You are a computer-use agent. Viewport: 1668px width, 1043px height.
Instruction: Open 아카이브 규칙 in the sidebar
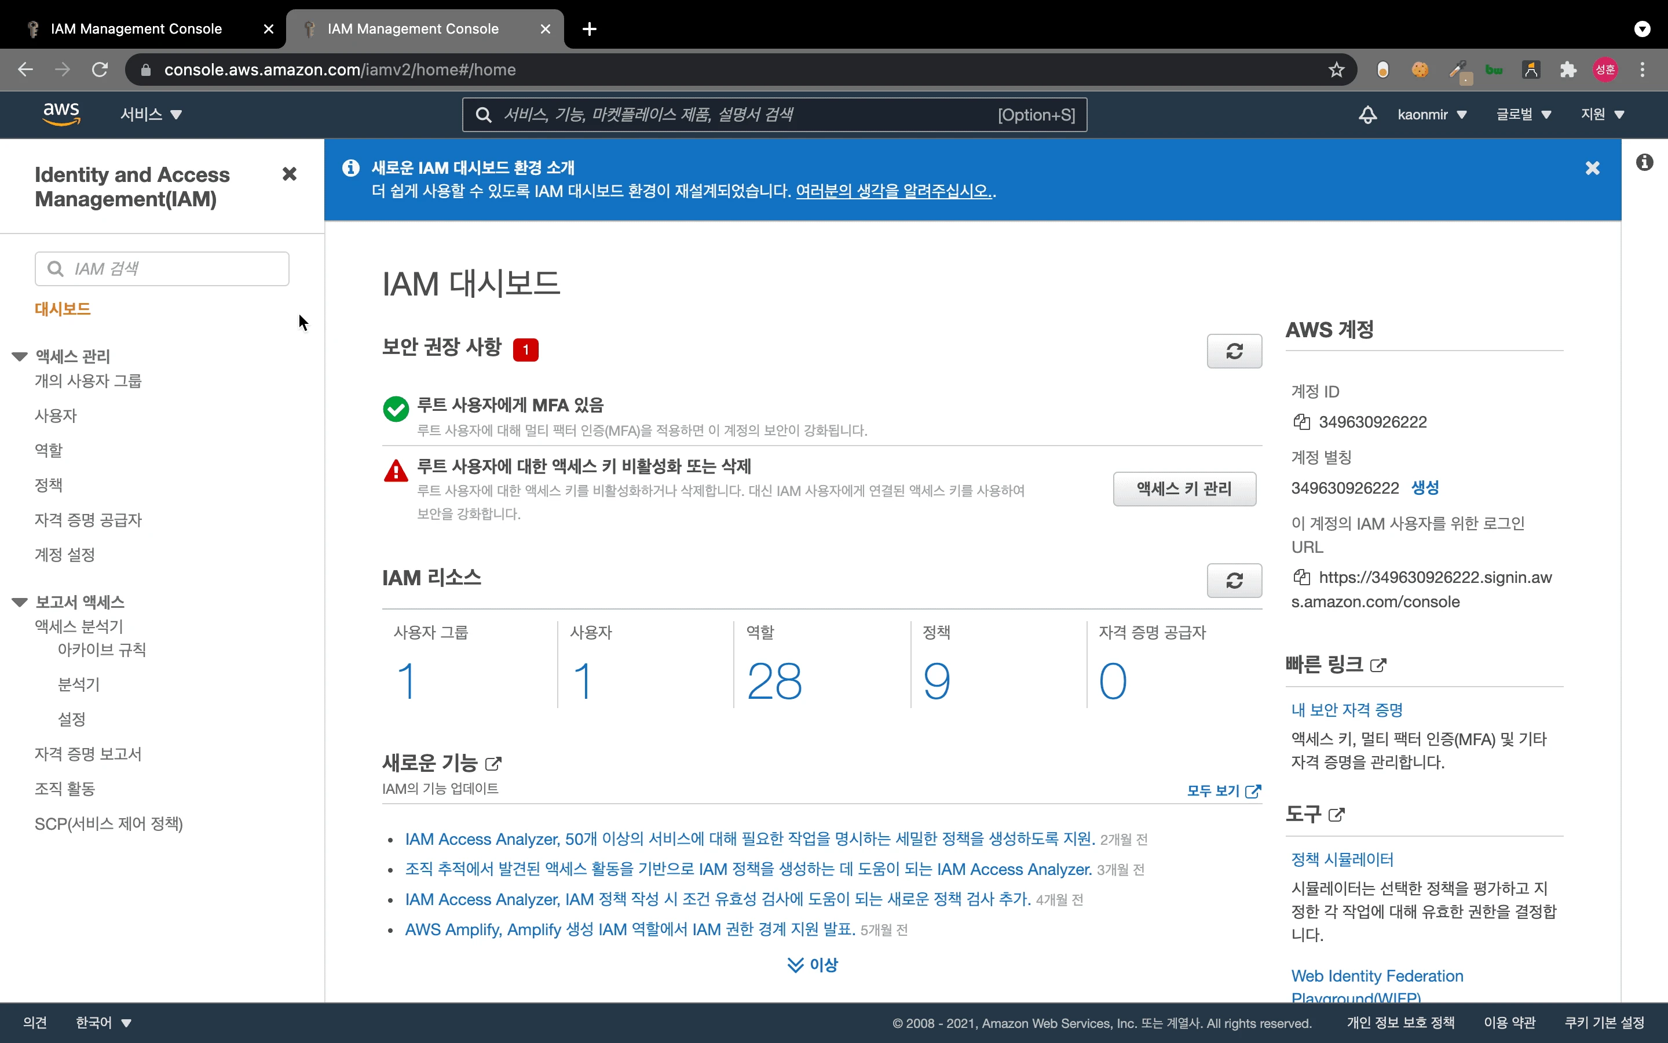coord(102,649)
